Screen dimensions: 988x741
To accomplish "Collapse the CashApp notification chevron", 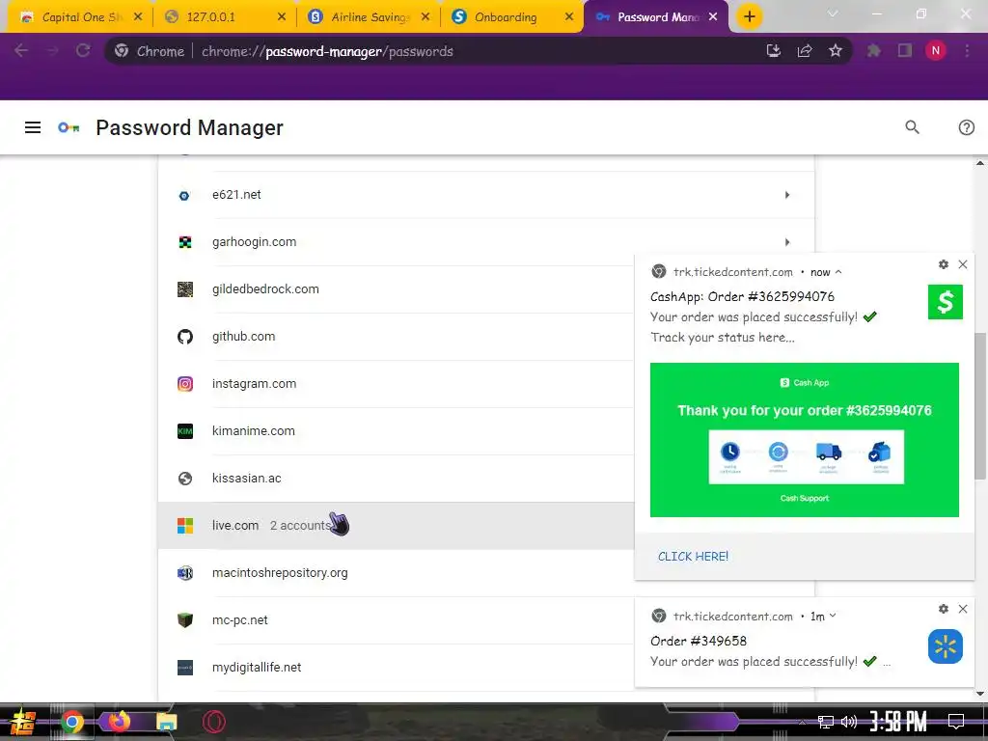I will click(838, 272).
